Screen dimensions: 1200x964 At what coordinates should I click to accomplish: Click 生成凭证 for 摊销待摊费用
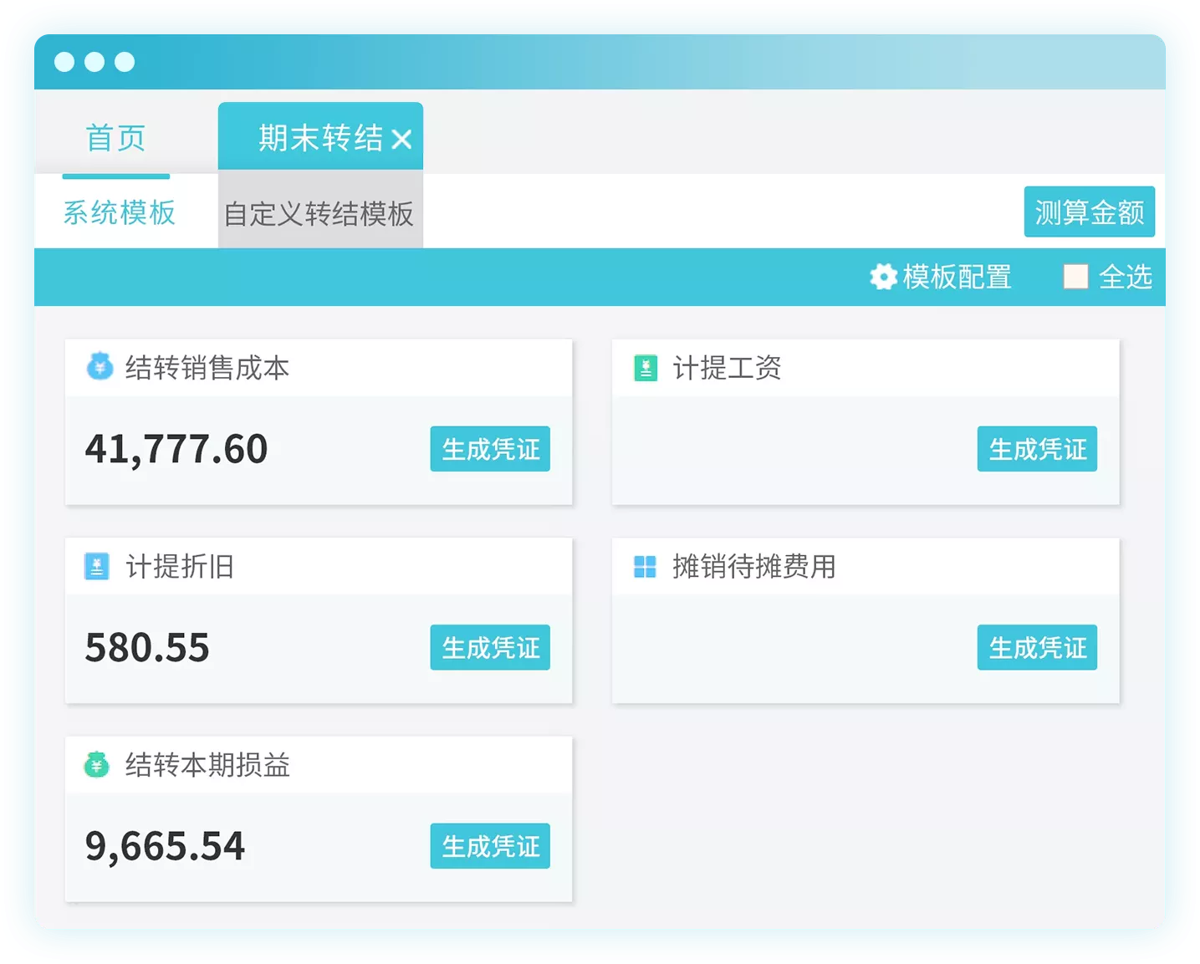pyautogui.click(x=1037, y=647)
